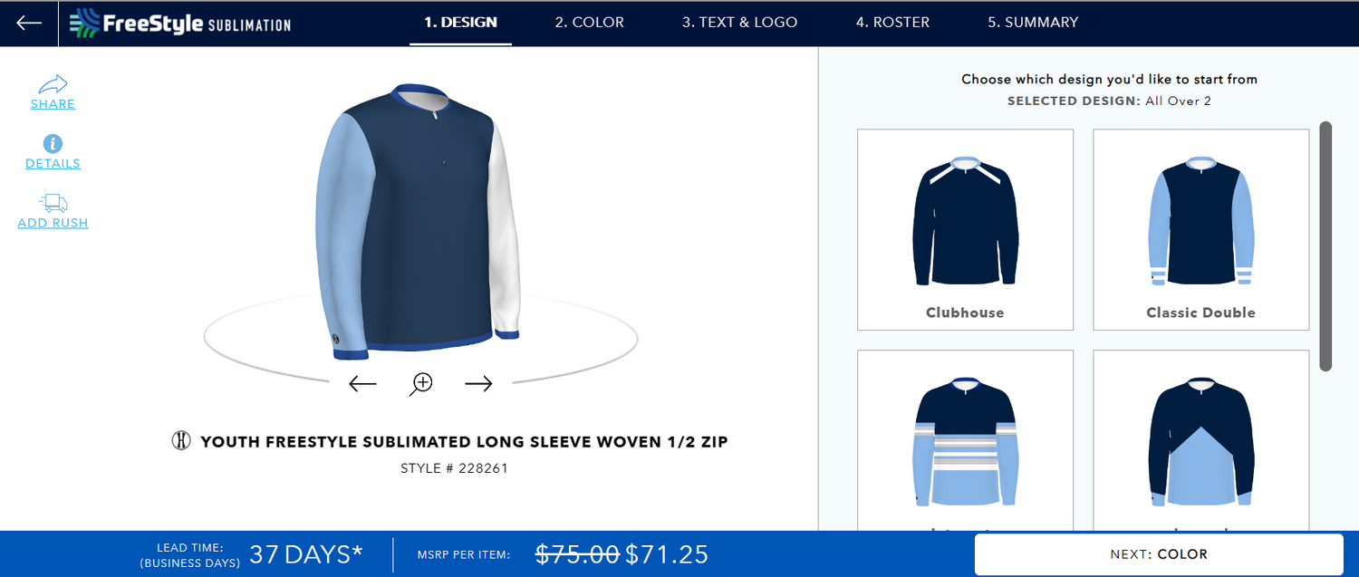Viewport: 1359px width, 577px height.
Task: Click the Add Rush truck icon
Action: (x=53, y=203)
